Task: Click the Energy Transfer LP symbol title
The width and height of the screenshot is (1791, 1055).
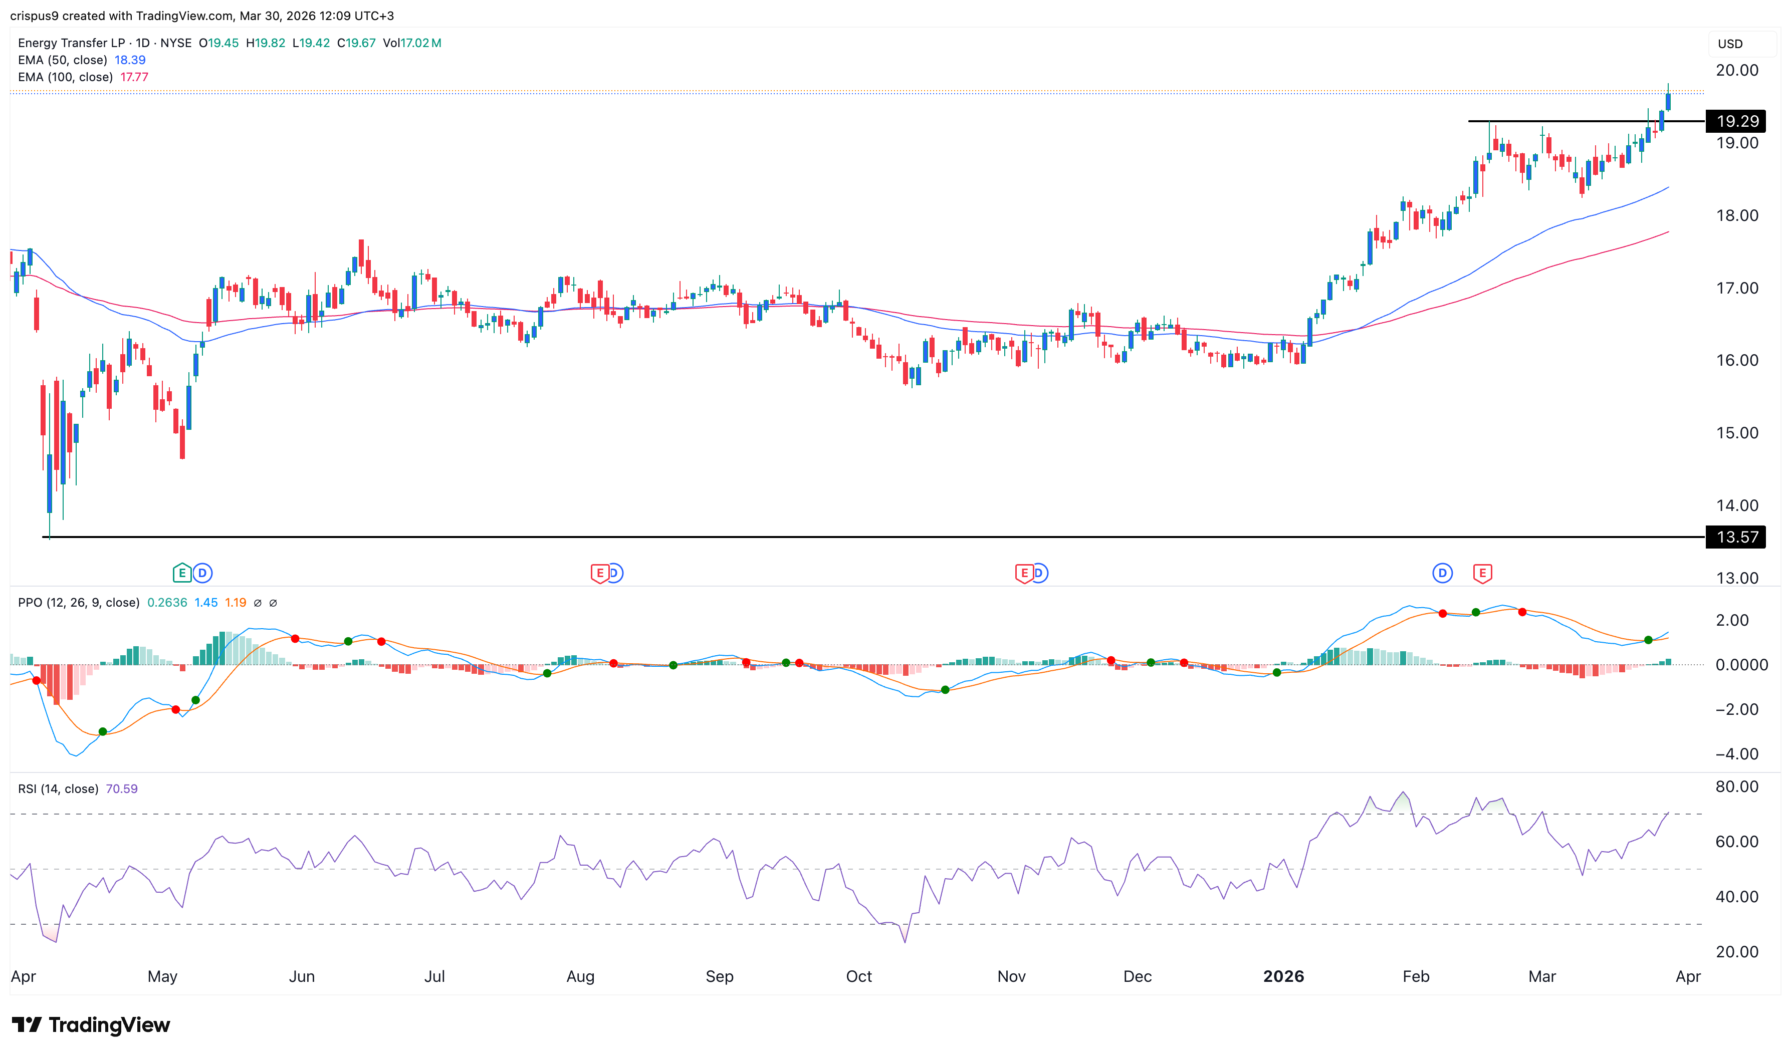Action: 71,44
